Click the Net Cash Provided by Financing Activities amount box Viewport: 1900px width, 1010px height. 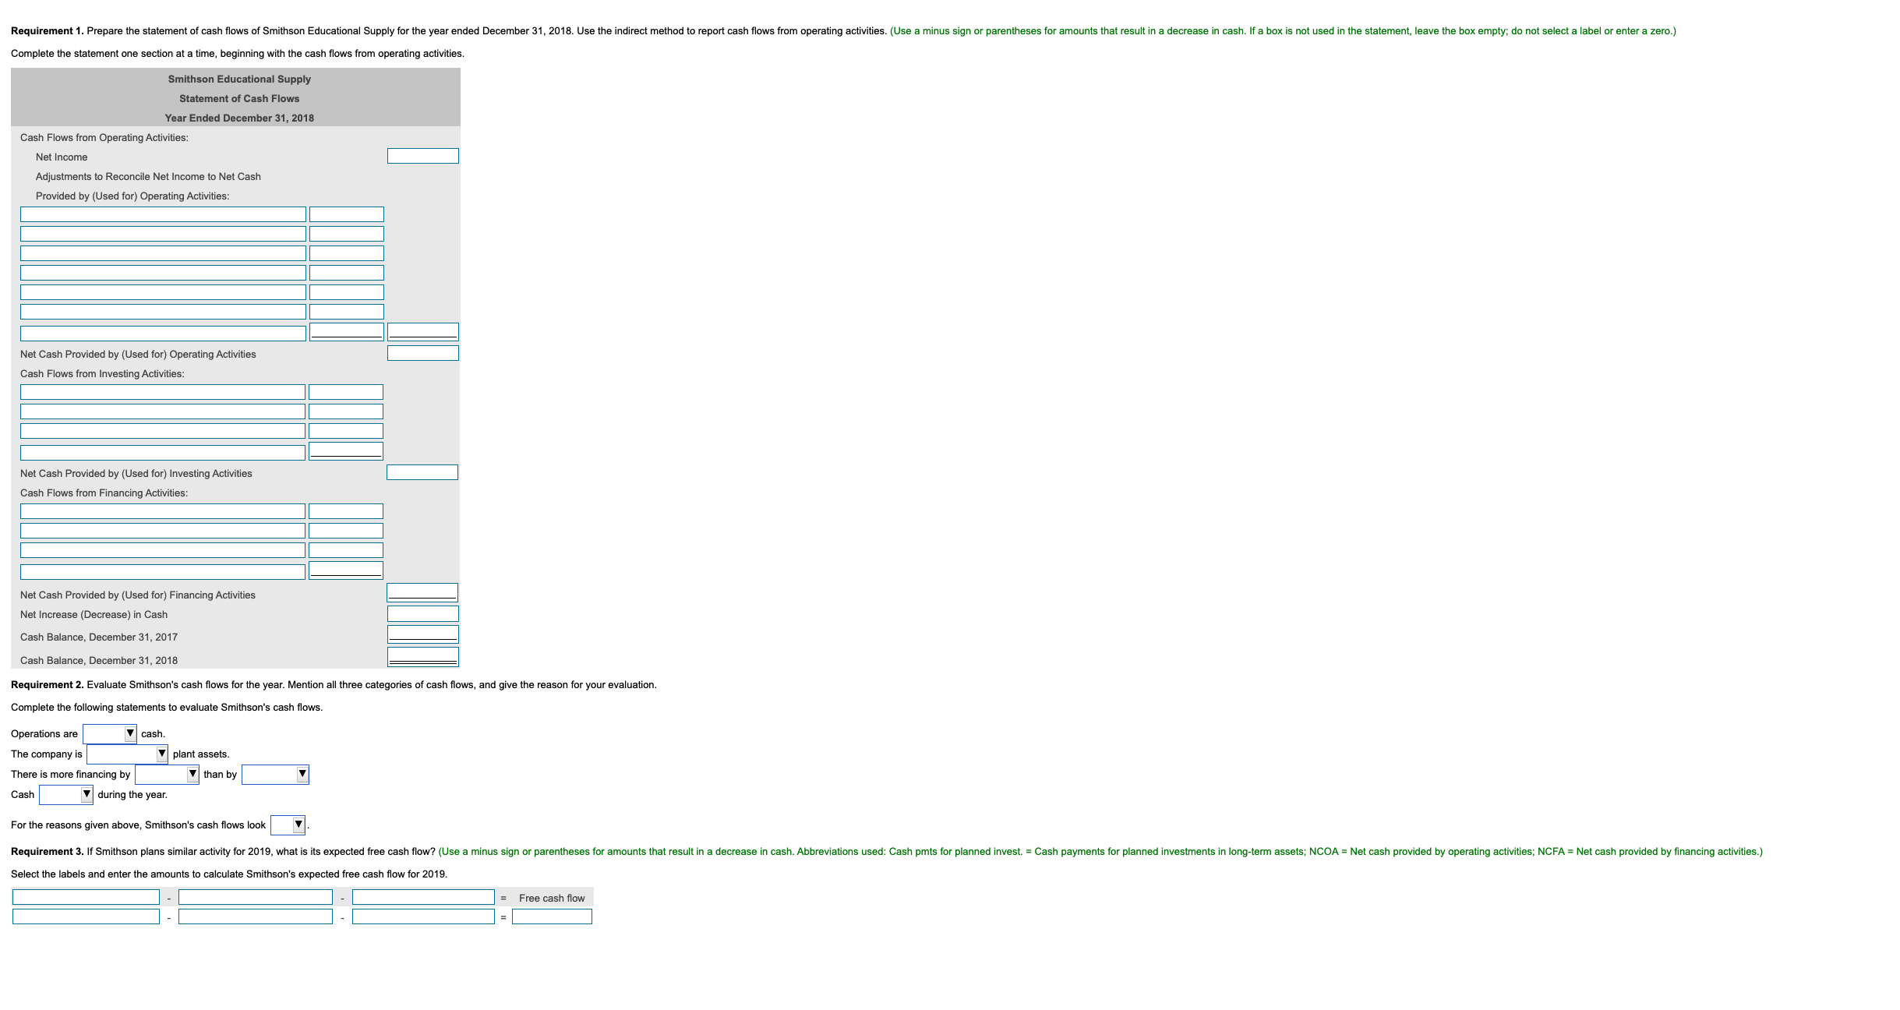click(x=422, y=592)
